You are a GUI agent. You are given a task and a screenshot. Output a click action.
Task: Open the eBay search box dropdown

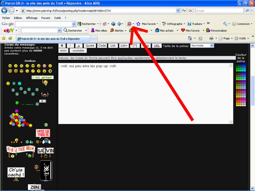(x=59, y=30)
